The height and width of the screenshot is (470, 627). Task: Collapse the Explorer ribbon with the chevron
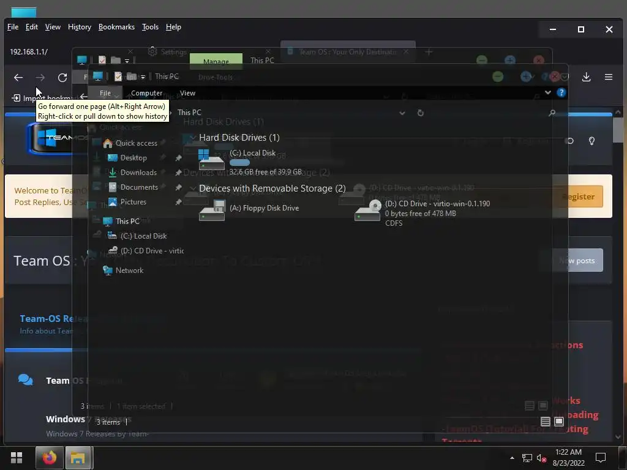point(547,93)
